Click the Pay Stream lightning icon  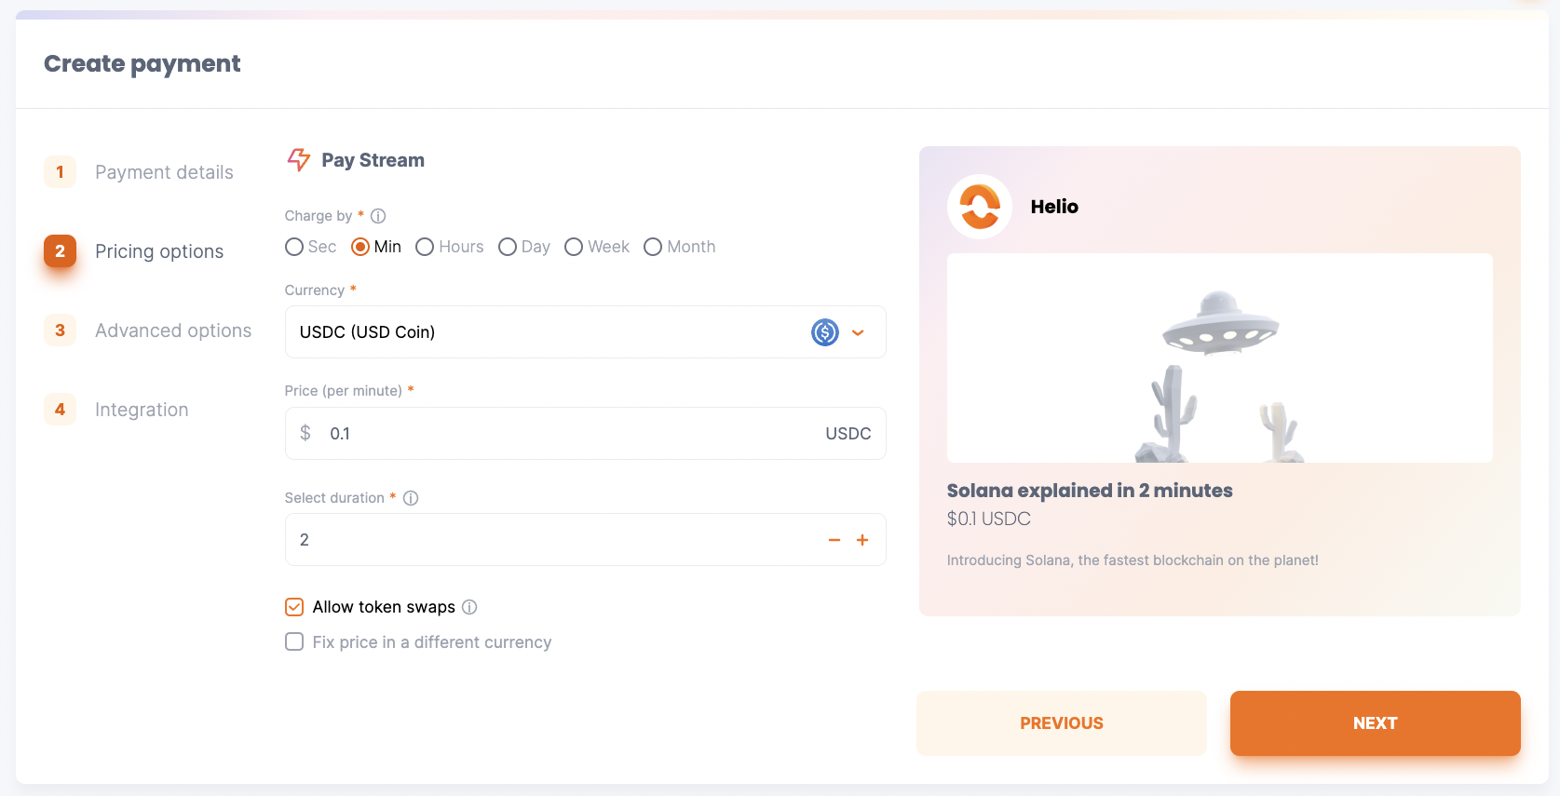pyautogui.click(x=298, y=160)
